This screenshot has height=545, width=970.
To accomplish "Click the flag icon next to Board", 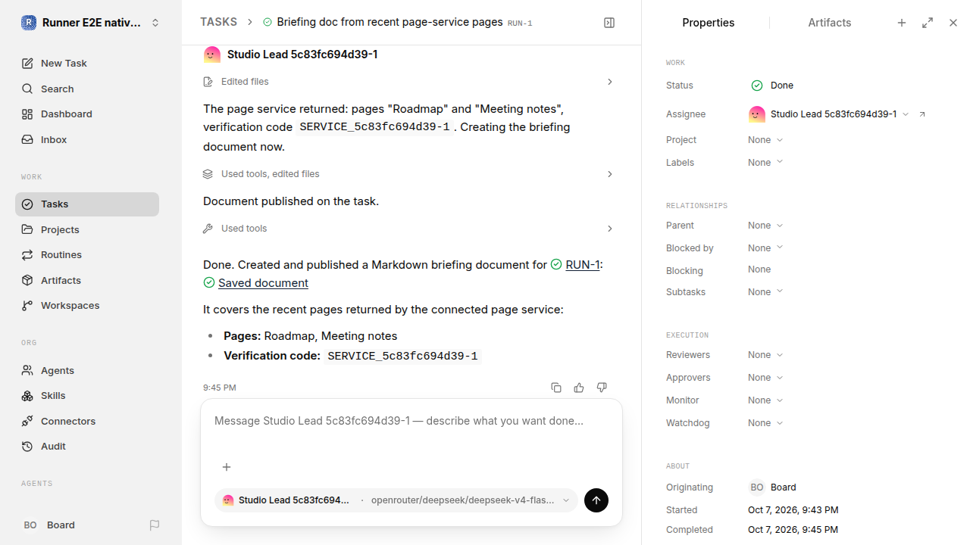I will [x=155, y=525].
